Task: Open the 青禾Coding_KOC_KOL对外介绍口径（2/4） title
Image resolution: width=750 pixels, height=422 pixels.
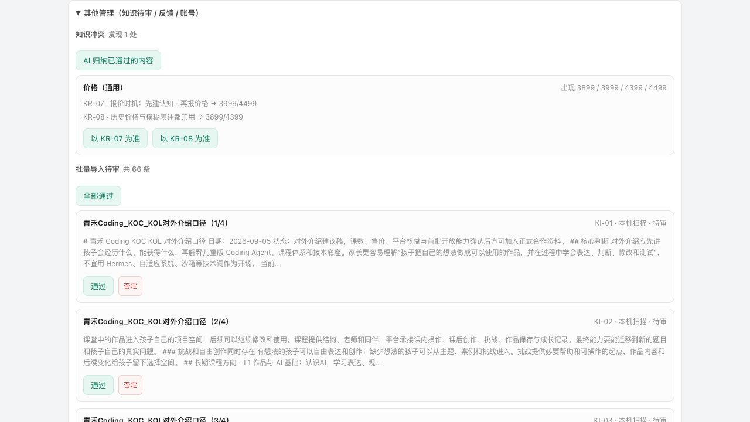Action: 157,322
